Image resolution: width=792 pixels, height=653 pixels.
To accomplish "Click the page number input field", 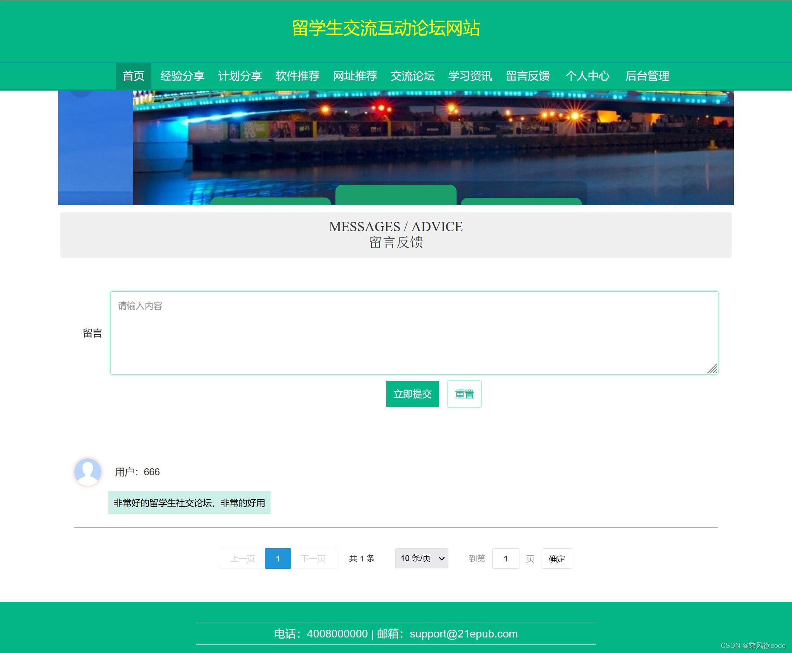I will click(505, 559).
